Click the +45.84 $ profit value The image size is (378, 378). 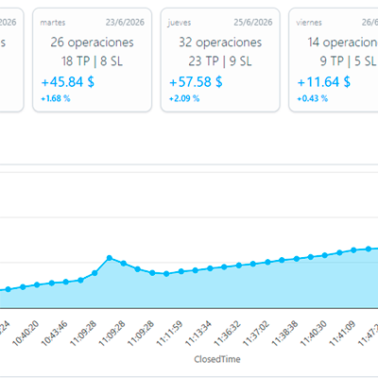pos(68,82)
